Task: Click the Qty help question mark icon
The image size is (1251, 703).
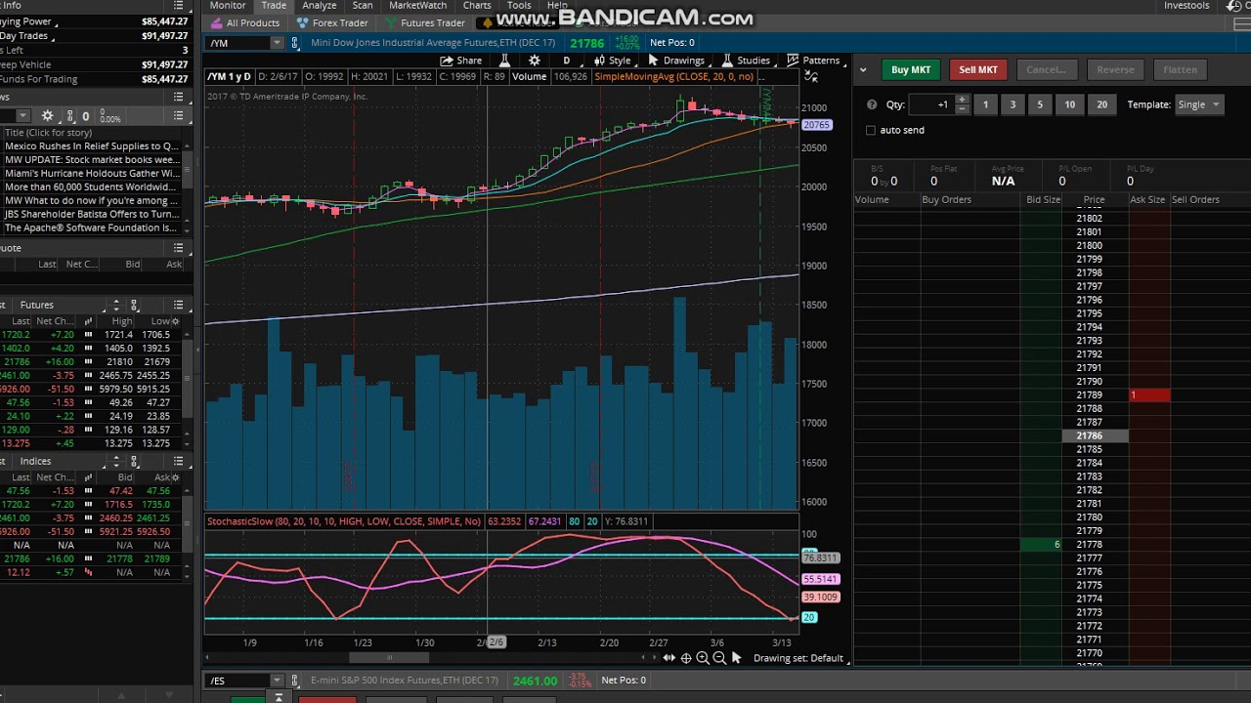Action: click(x=872, y=104)
